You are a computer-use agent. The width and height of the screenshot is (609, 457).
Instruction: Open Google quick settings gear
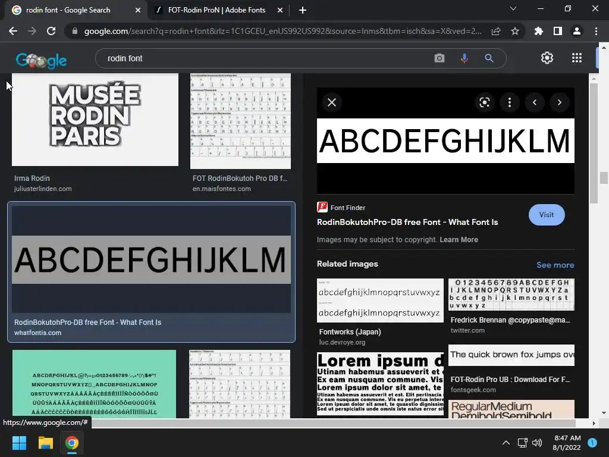point(547,58)
